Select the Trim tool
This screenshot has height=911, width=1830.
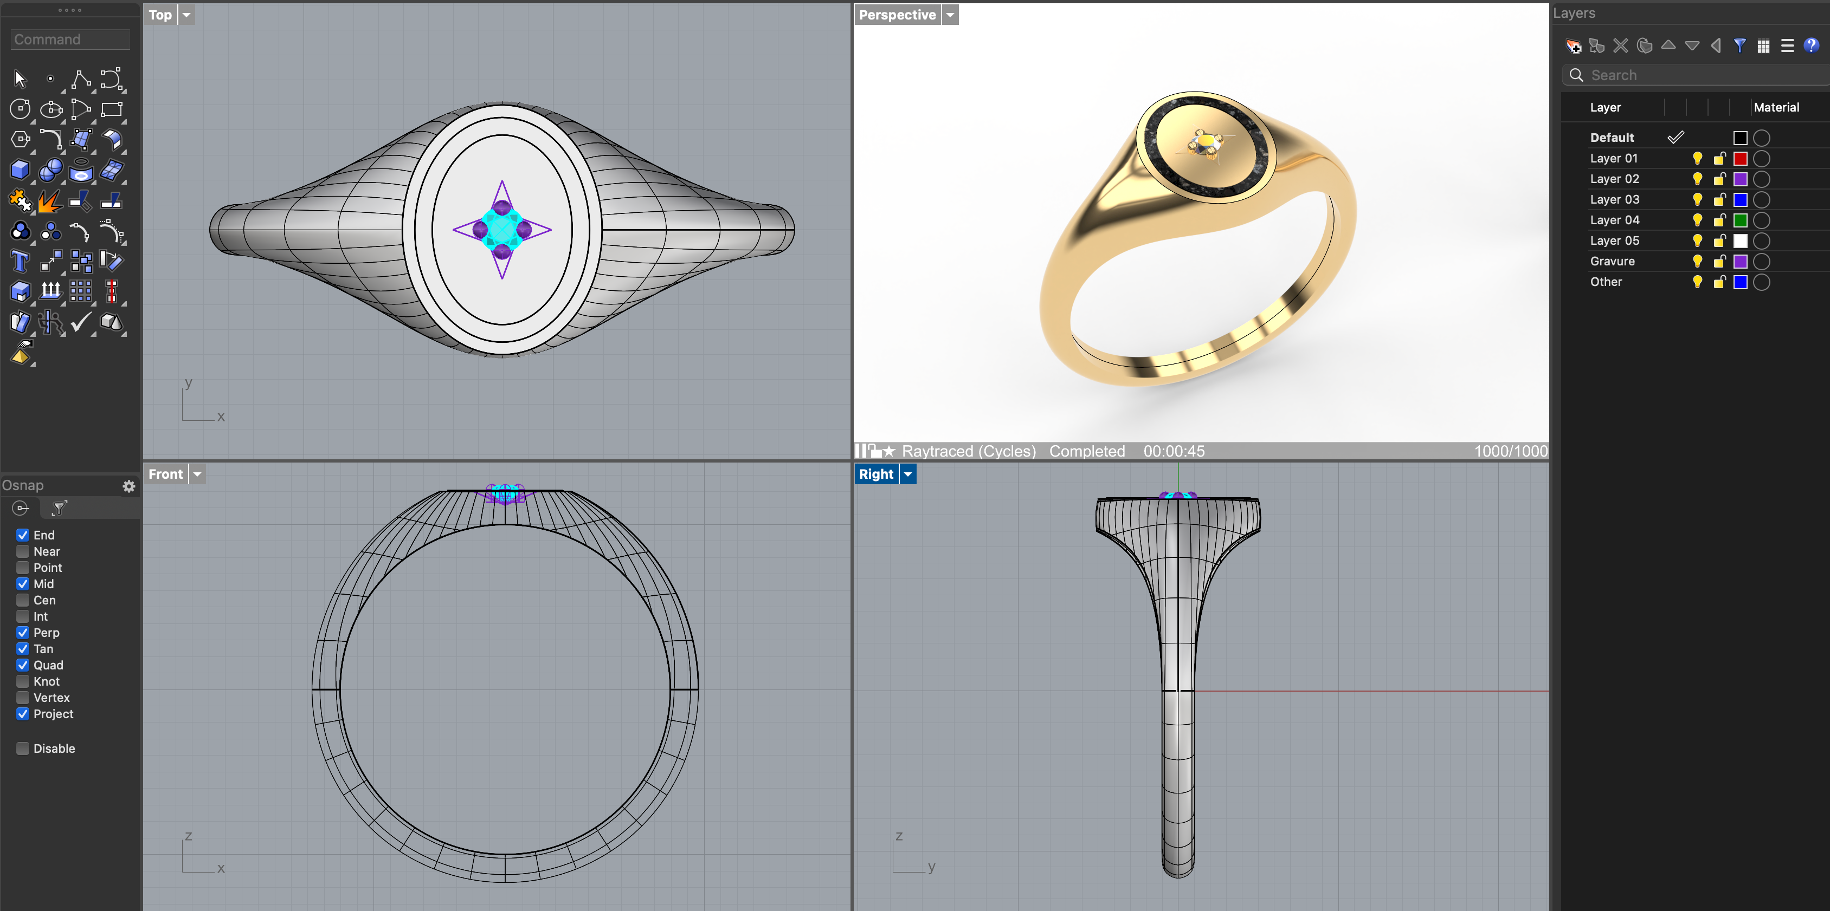pyautogui.click(x=81, y=201)
